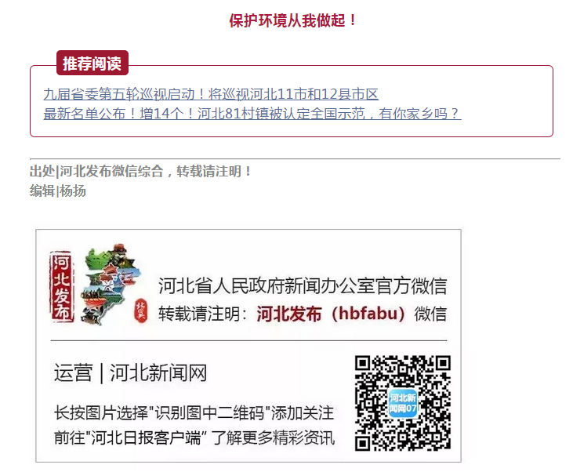Open the 最新名单公布 河北81村镇 article link

(x=252, y=114)
